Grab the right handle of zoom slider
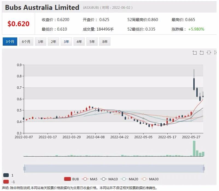Screen dimensions: 219x191 (x=204, y=169)
